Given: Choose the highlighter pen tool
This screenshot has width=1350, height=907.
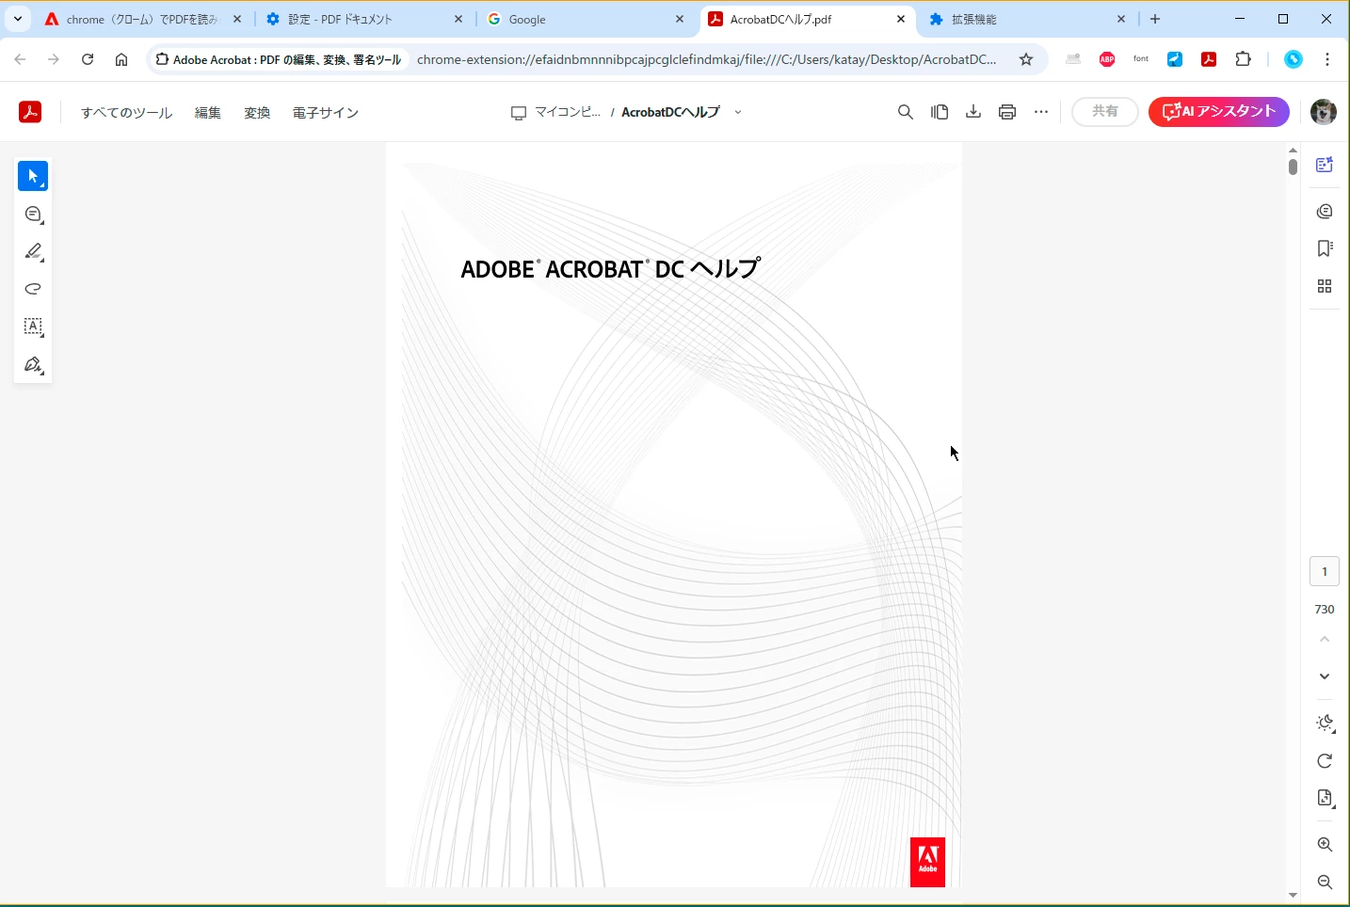Looking at the screenshot, I should [33, 251].
